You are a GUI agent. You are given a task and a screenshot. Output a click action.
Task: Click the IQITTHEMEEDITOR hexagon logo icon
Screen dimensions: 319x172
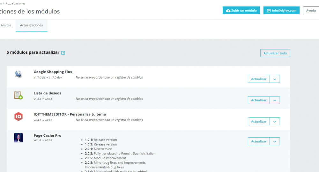(18, 116)
